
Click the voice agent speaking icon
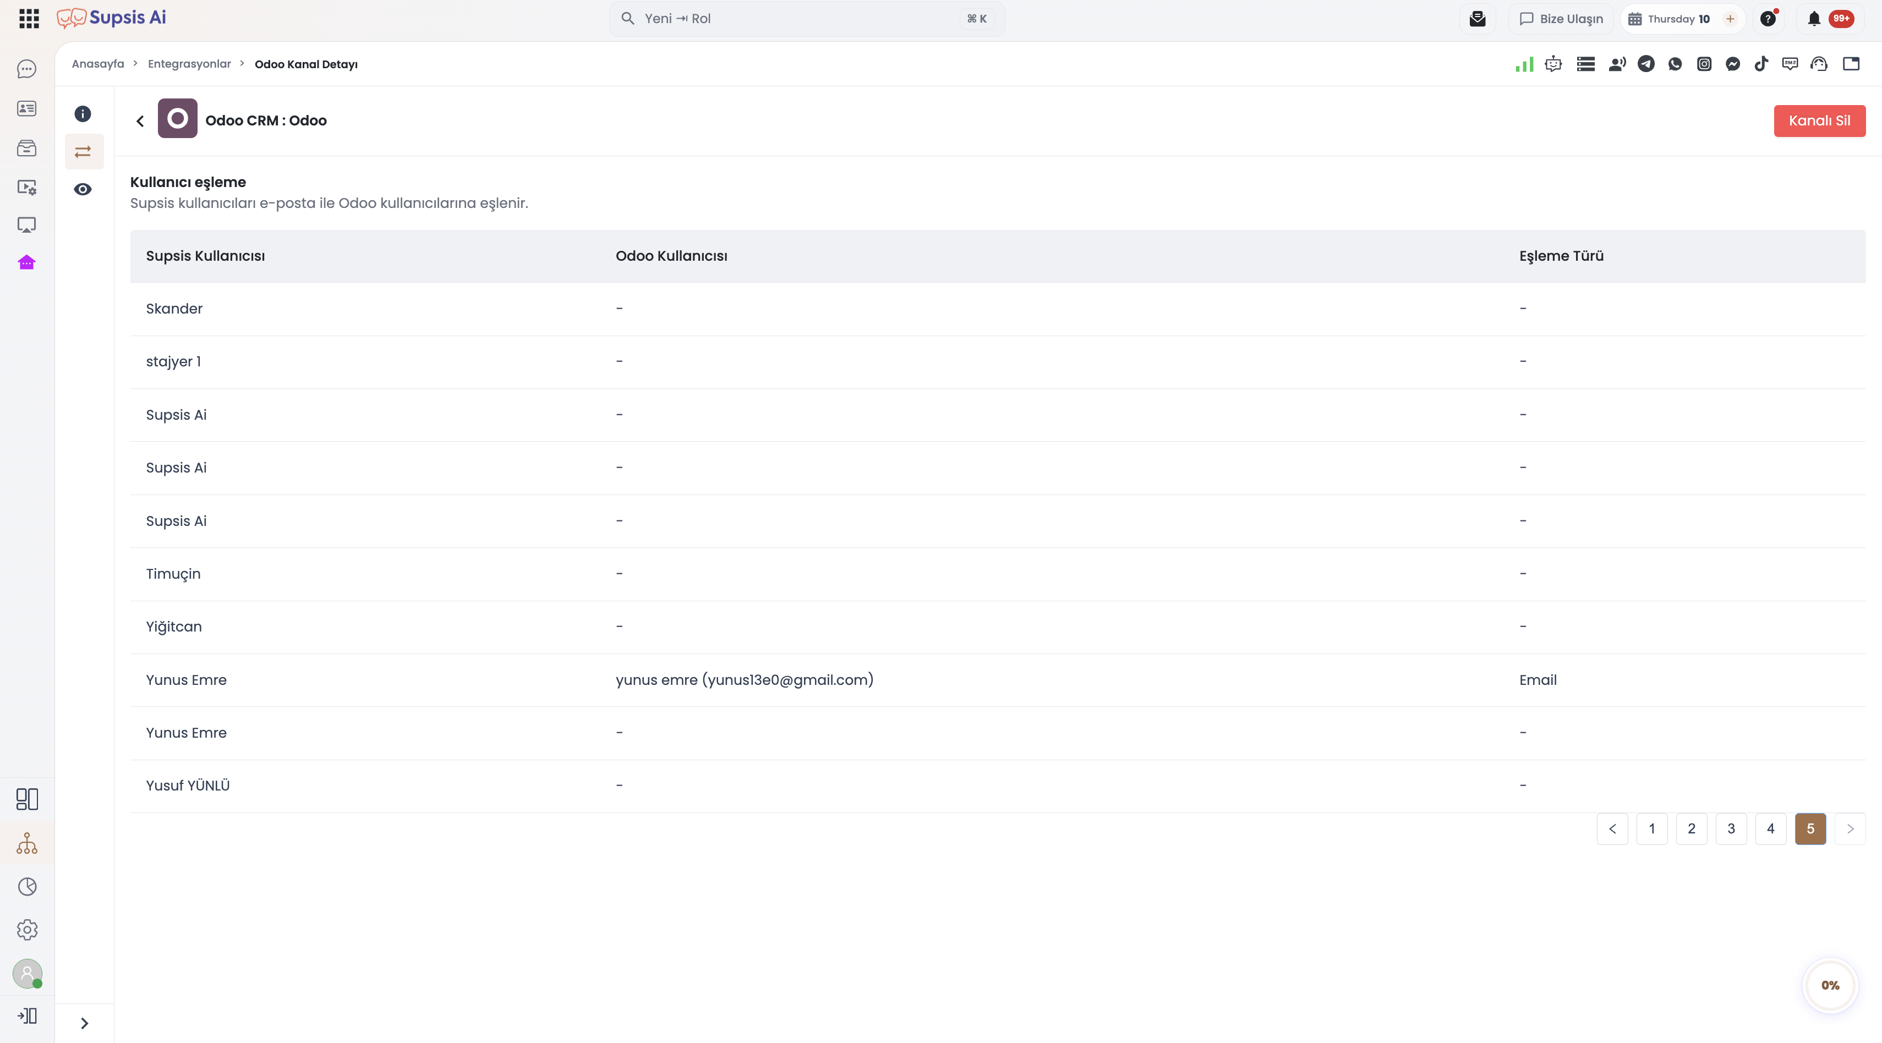click(1617, 64)
